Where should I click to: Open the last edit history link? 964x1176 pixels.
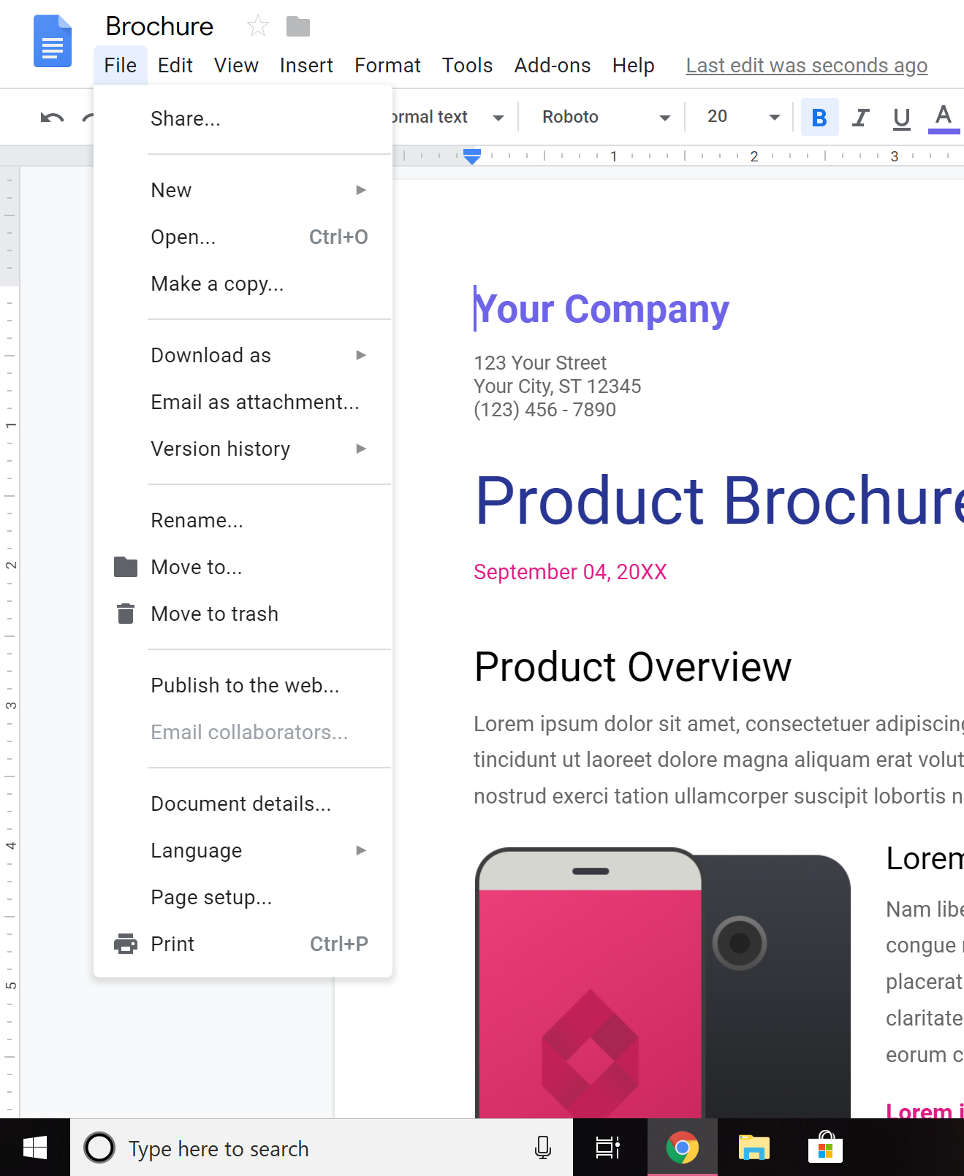click(806, 66)
